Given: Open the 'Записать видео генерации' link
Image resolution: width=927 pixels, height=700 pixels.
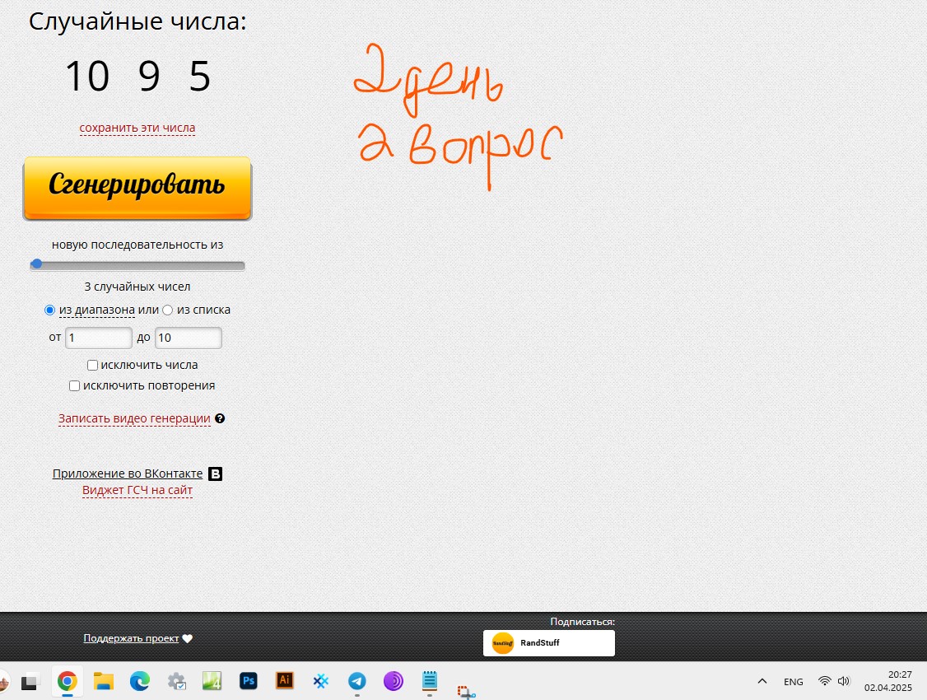Looking at the screenshot, I should [x=134, y=418].
